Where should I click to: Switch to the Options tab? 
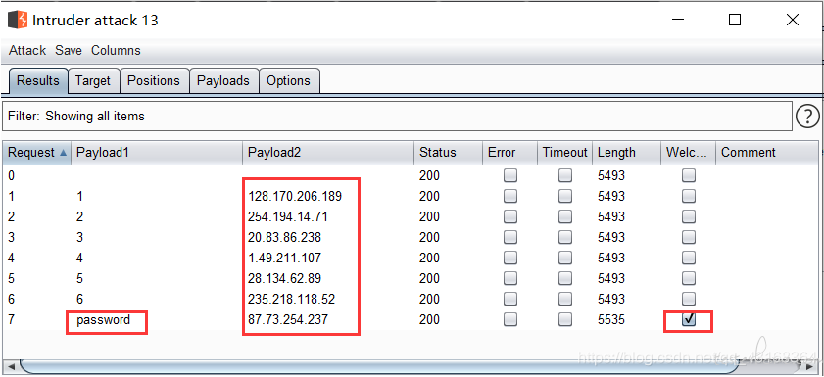point(288,81)
